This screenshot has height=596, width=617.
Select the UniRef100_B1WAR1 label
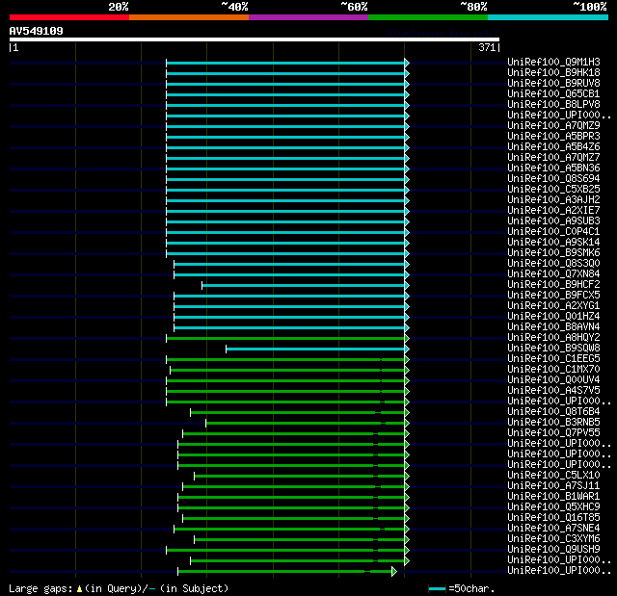click(553, 497)
